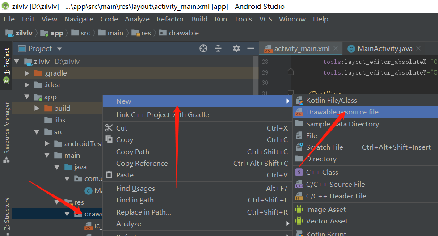Click the app breadcrumb
The height and width of the screenshot is (236, 438).
(52, 33)
